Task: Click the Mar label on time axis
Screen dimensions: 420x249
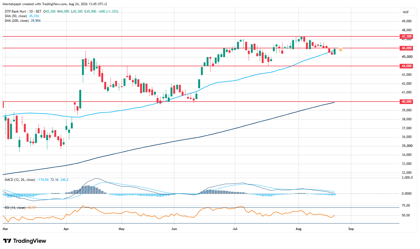Action: tap(5, 229)
